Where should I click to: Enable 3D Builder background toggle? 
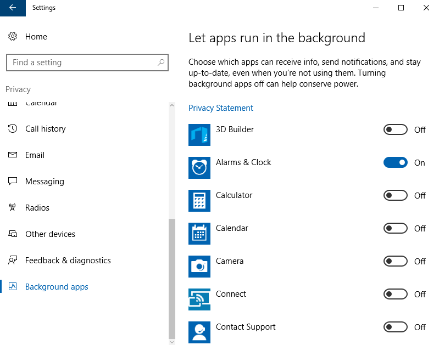tap(396, 130)
